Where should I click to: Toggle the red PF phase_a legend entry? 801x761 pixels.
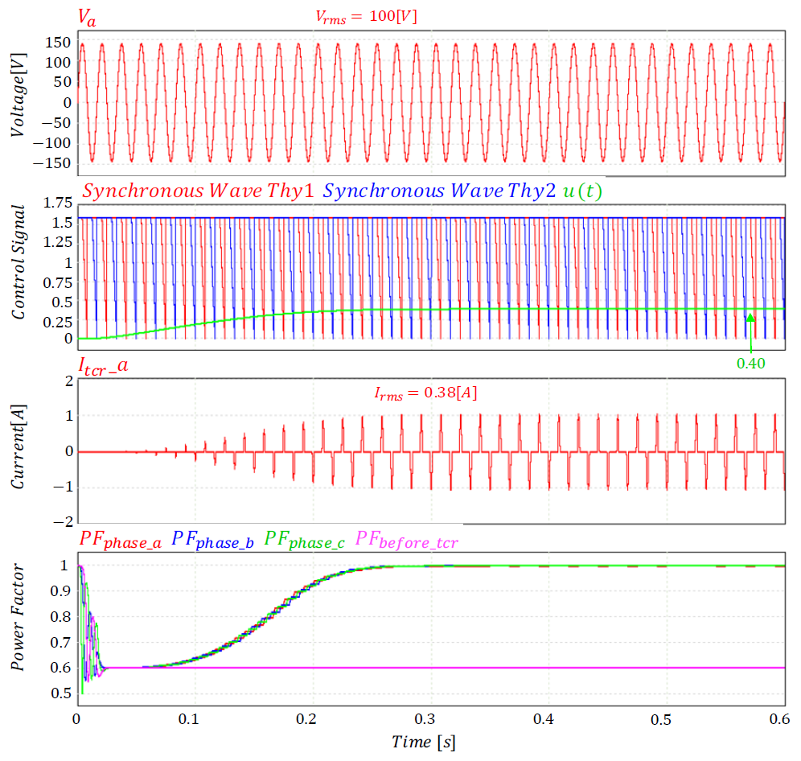click(121, 540)
